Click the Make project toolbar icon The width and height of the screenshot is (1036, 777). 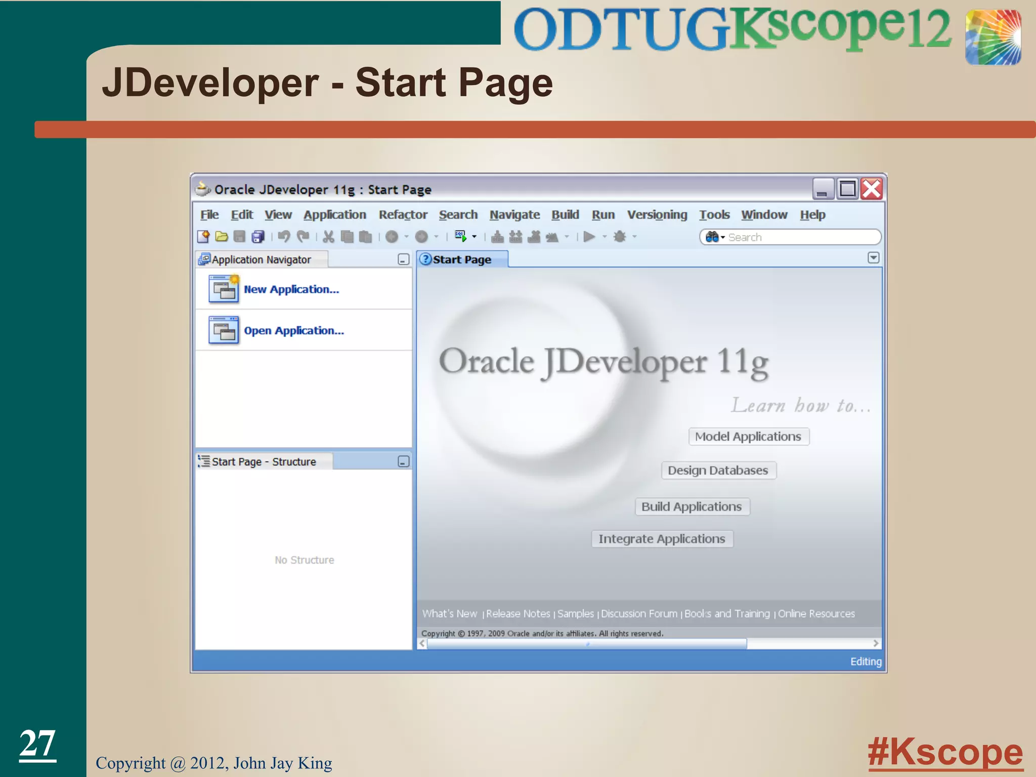(497, 236)
